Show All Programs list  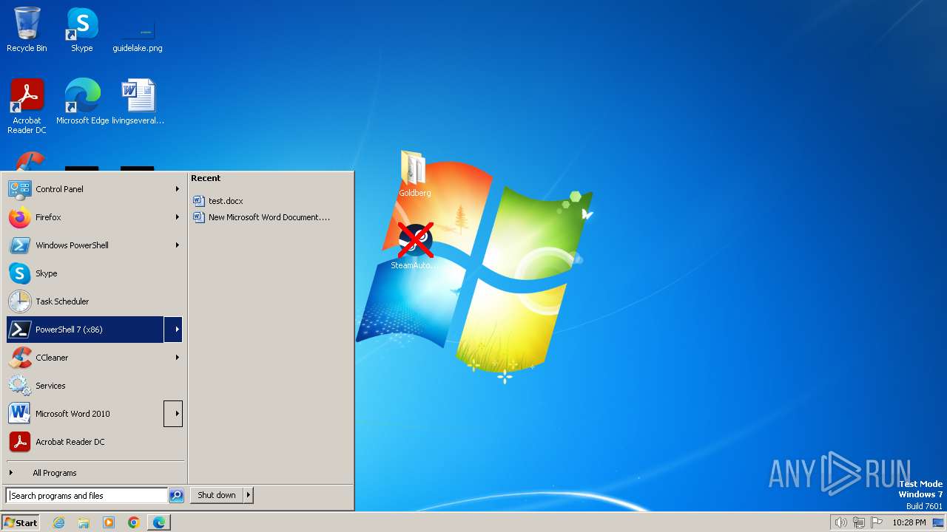pyautogui.click(x=94, y=473)
